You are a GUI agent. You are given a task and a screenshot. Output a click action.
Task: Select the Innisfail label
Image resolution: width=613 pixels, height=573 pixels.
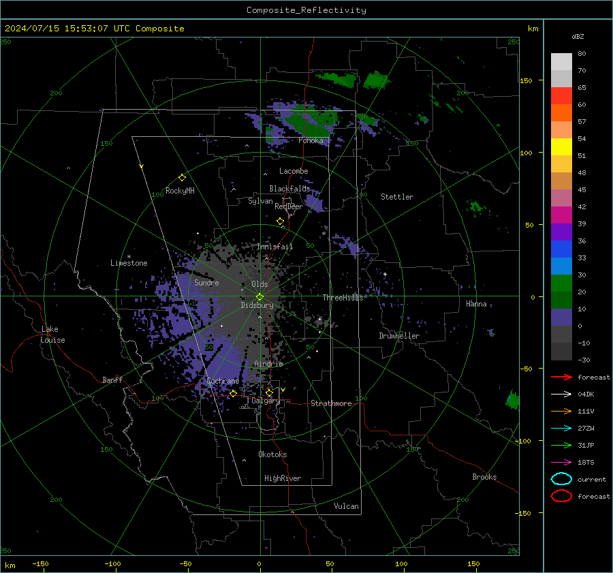(x=275, y=247)
